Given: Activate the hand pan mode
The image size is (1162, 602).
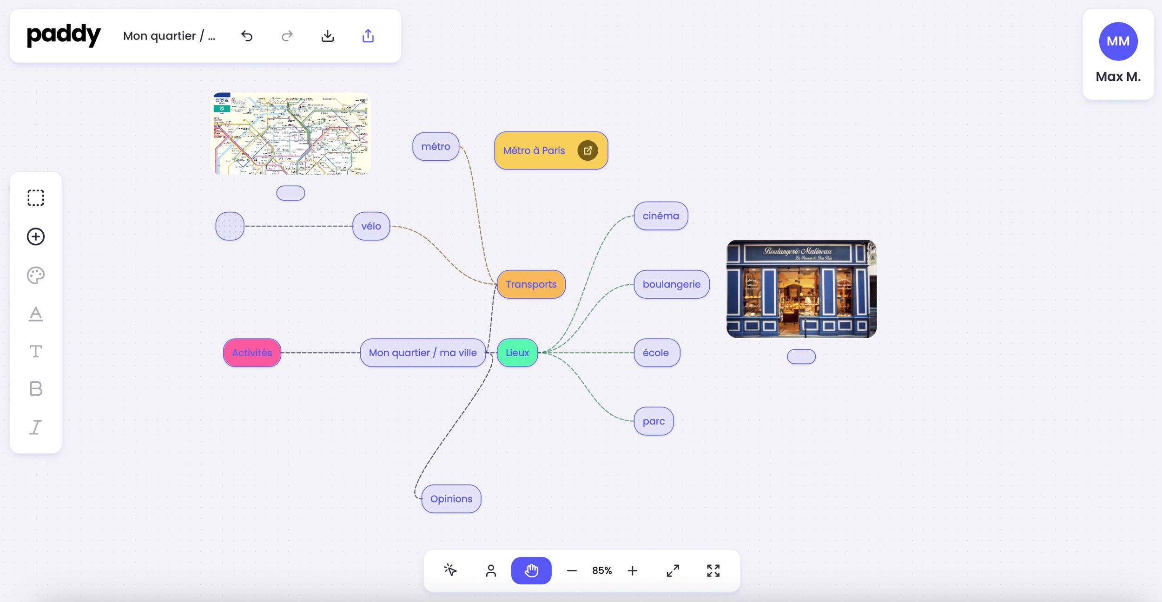Looking at the screenshot, I should 531,570.
